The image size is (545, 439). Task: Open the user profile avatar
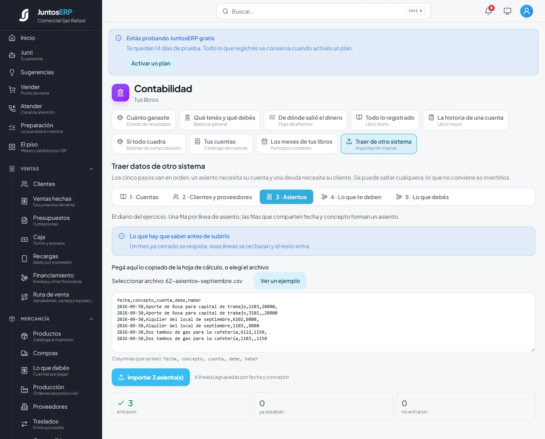pyautogui.click(x=527, y=11)
